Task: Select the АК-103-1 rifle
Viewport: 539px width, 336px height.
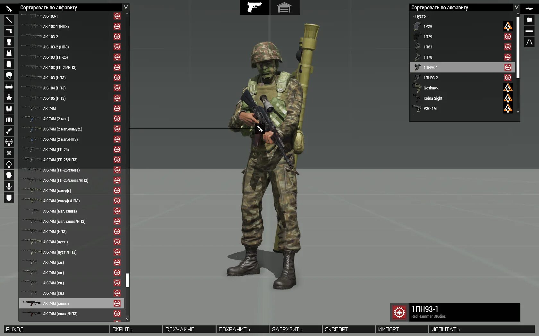Action: [x=72, y=16]
